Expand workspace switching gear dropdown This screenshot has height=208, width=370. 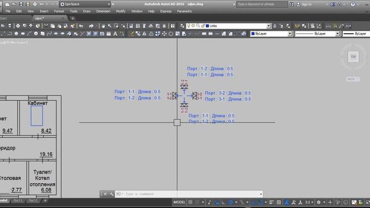[x=324, y=202]
